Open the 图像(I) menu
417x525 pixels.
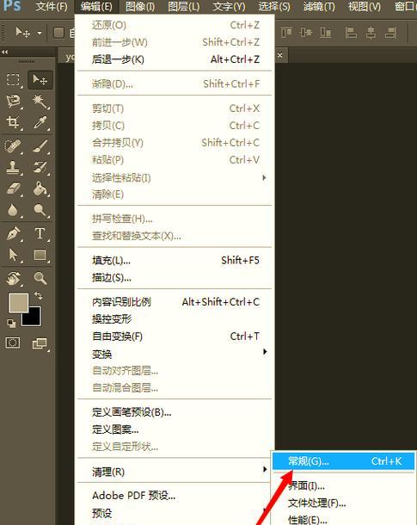point(140,6)
